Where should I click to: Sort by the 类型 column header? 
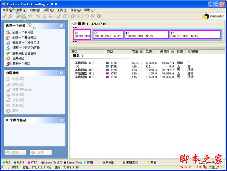point(118,51)
